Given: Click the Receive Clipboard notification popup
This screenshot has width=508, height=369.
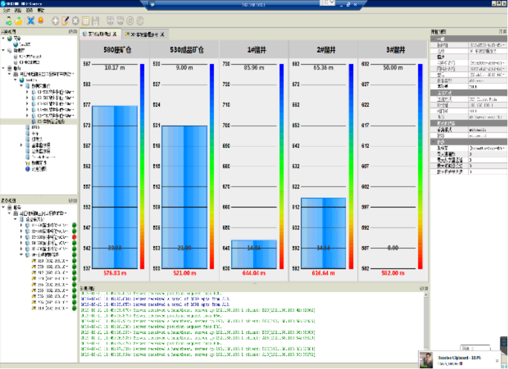Looking at the screenshot, I should tap(463, 359).
